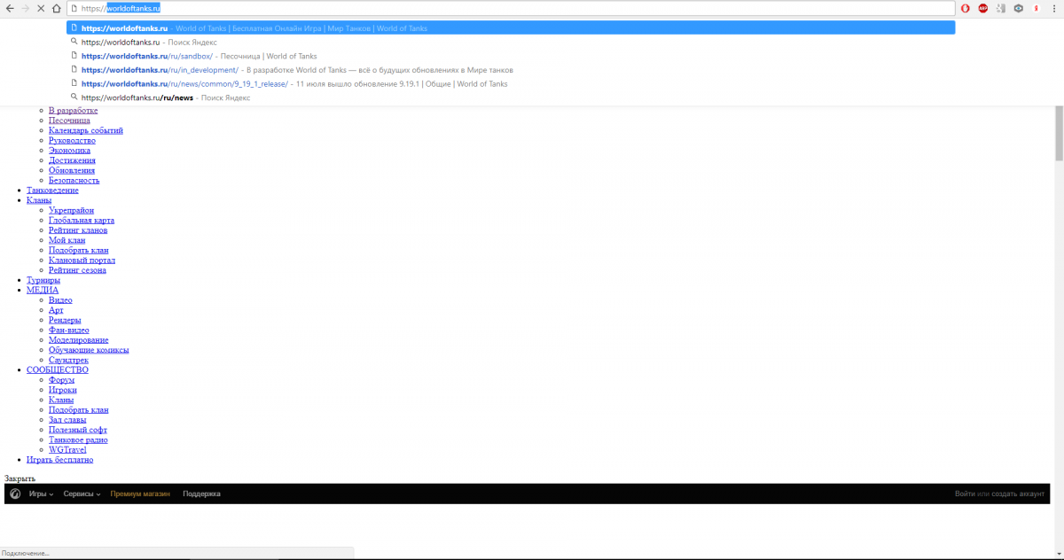
Task: Select the /ru/in_development/ suggestion
Action: pyautogui.click(x=511, y=70)
